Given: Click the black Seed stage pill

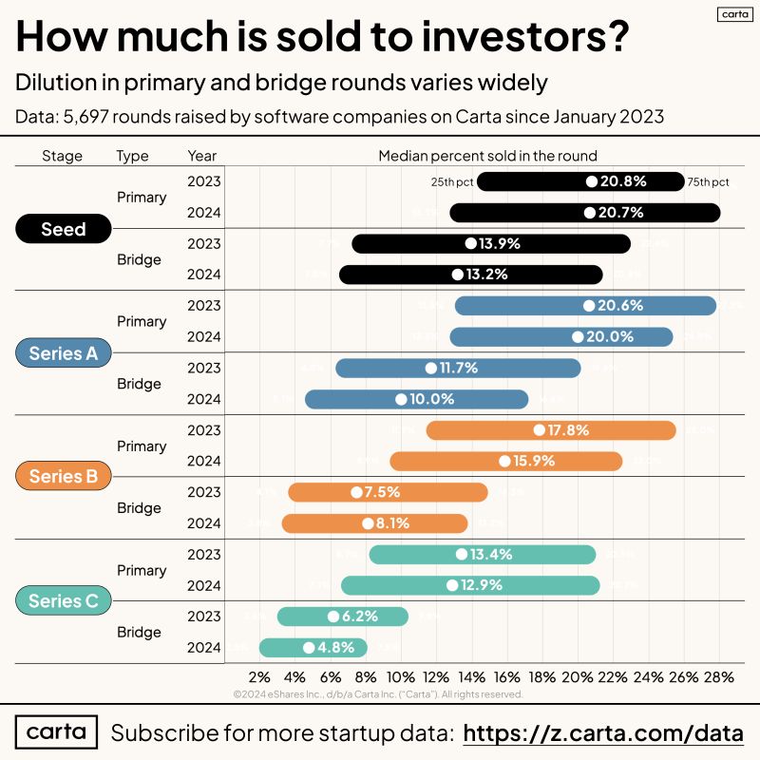Looking at the screenshot, I should point(64,229).
